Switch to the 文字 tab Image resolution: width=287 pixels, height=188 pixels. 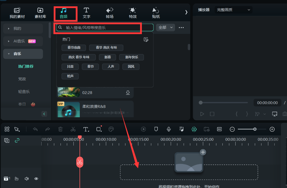(86, 13)
